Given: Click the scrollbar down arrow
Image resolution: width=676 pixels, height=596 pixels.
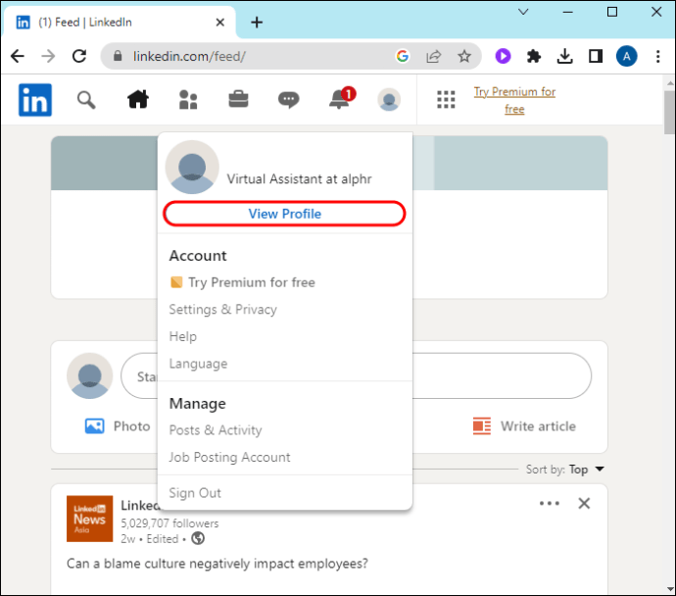Looking at the screenshot, I should coord(669,589).
